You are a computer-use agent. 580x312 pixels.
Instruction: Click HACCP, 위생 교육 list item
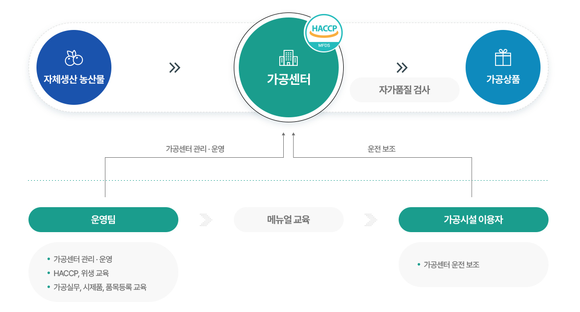coord(81,273)
